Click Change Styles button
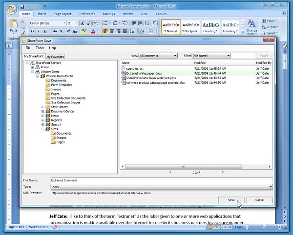The image size is (293, 235). [x=251, y=27]
